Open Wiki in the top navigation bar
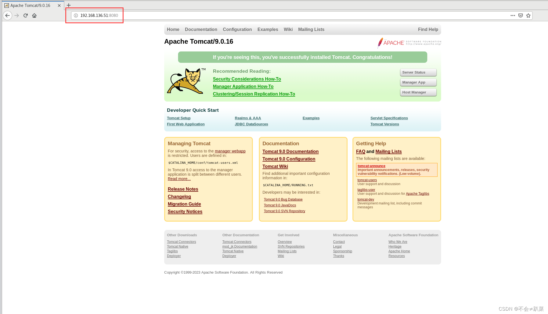The image size is (548, 314). point(288,29)
